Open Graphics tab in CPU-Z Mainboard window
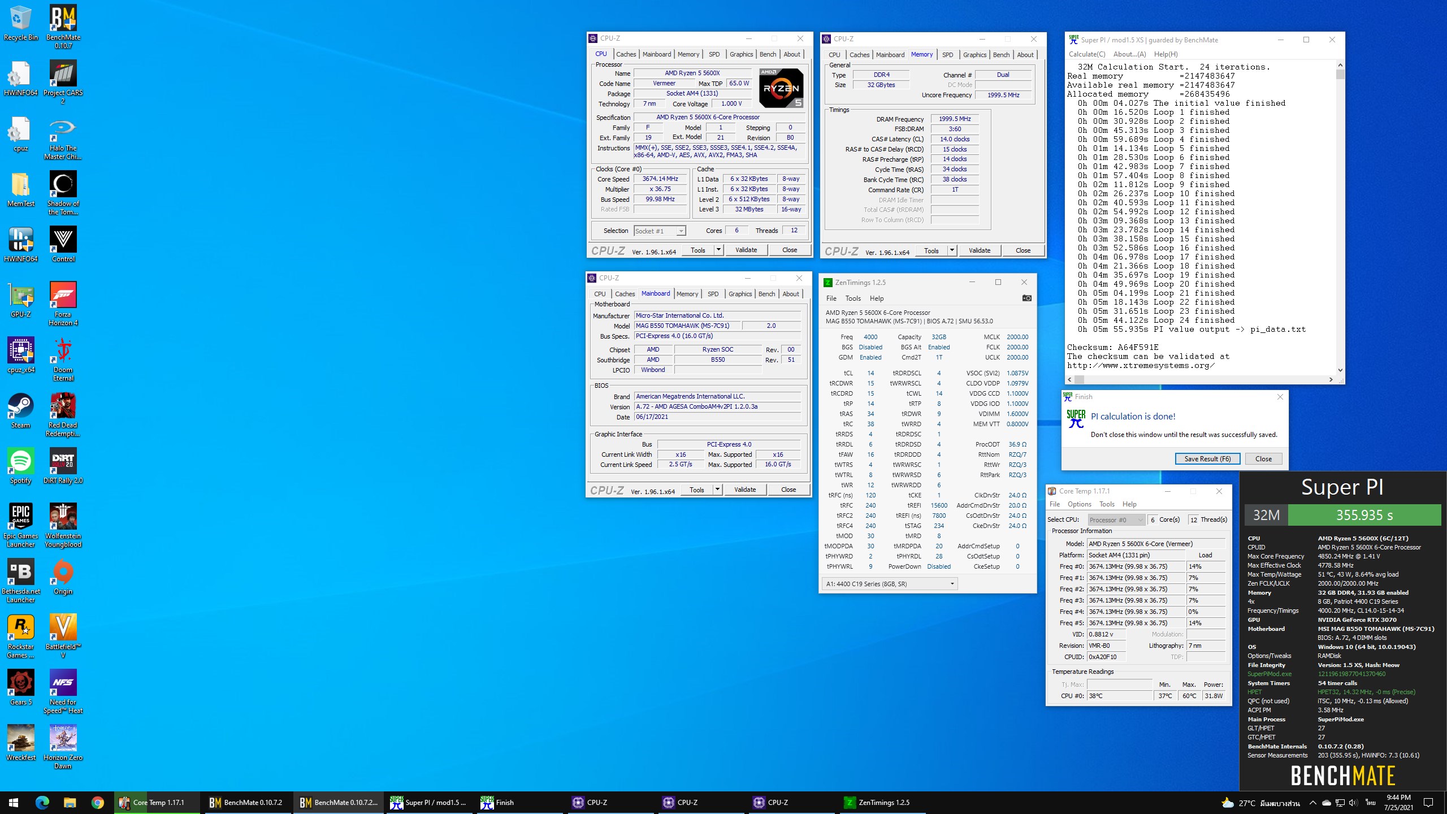This screenshot has width=1447, height=814. (740, 294)
